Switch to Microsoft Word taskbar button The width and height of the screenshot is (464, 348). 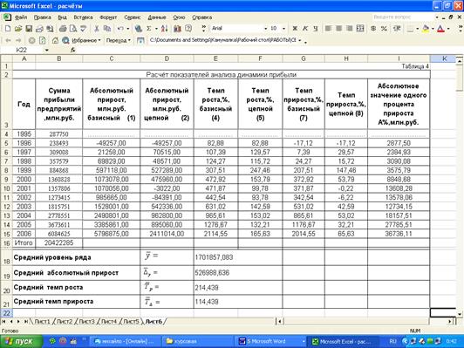[270, 342]
